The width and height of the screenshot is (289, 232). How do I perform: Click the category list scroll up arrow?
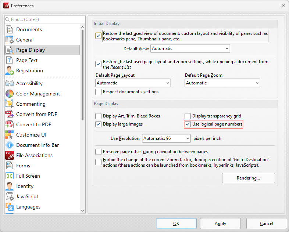click(x=83, y=27)
